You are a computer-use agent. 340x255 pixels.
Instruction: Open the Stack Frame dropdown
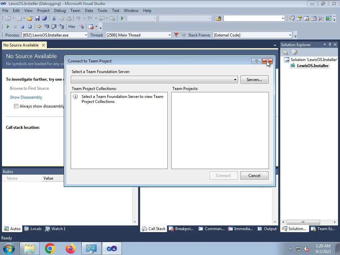(x=290, y=35)
